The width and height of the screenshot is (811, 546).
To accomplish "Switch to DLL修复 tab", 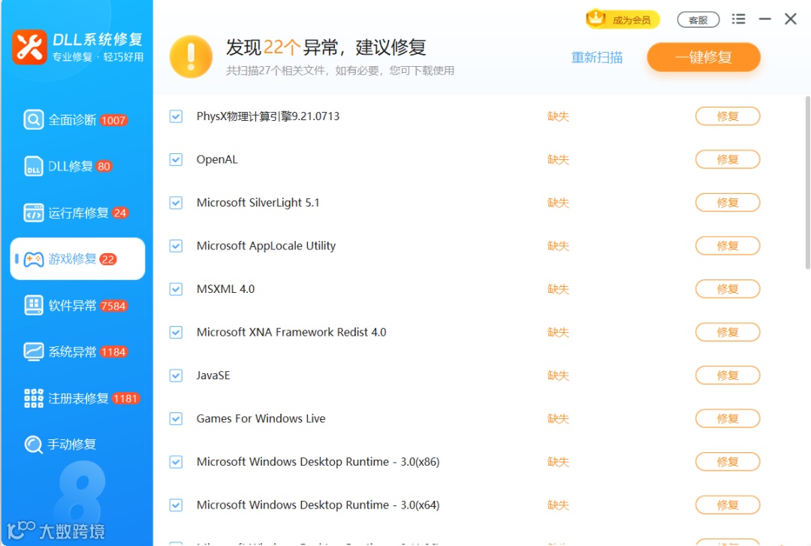I will click(x=77, y=166).
